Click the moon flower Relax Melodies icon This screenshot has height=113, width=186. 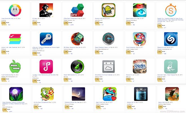click(16, 94)
